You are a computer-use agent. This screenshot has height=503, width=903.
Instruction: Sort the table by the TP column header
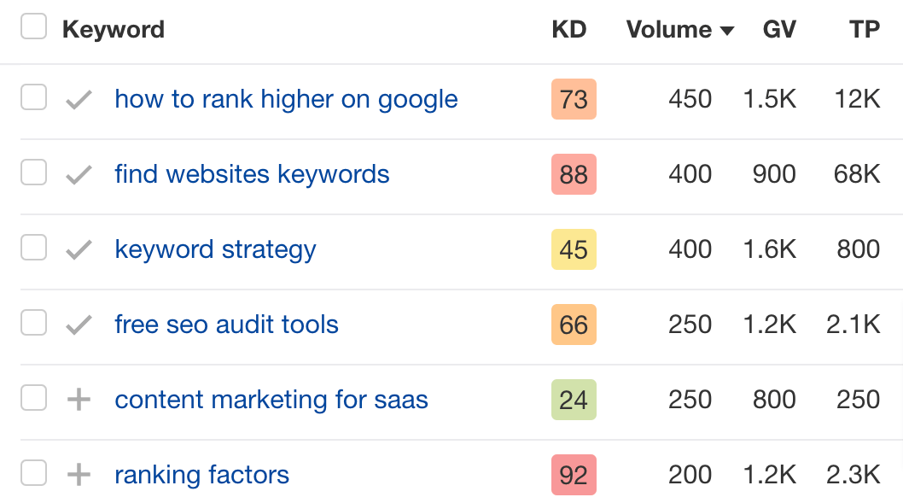pyautogui.click(x=863, y=29)
